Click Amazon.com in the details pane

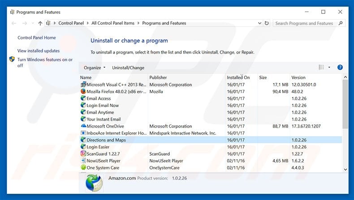(122, 178)
